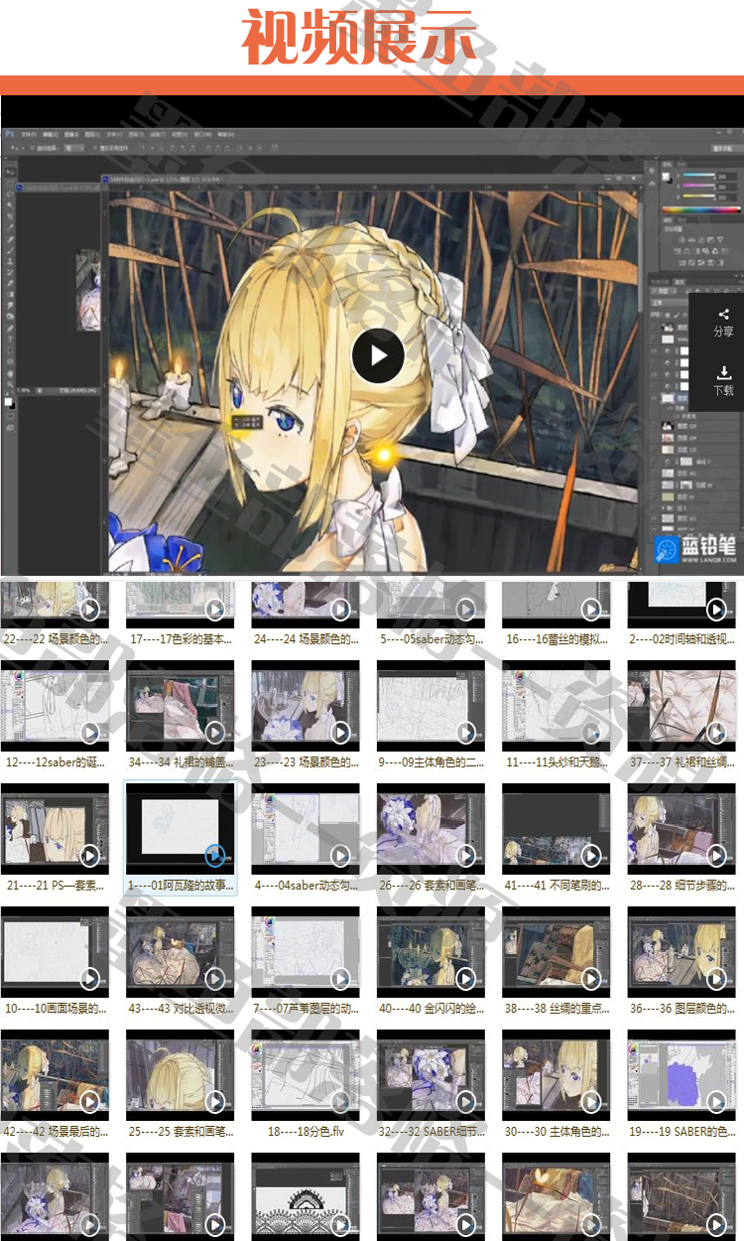The width and height of the screenshot is (744, 1241).
Task: Play video 28----28 细节步骤的
Action: (x=717, y=855)
